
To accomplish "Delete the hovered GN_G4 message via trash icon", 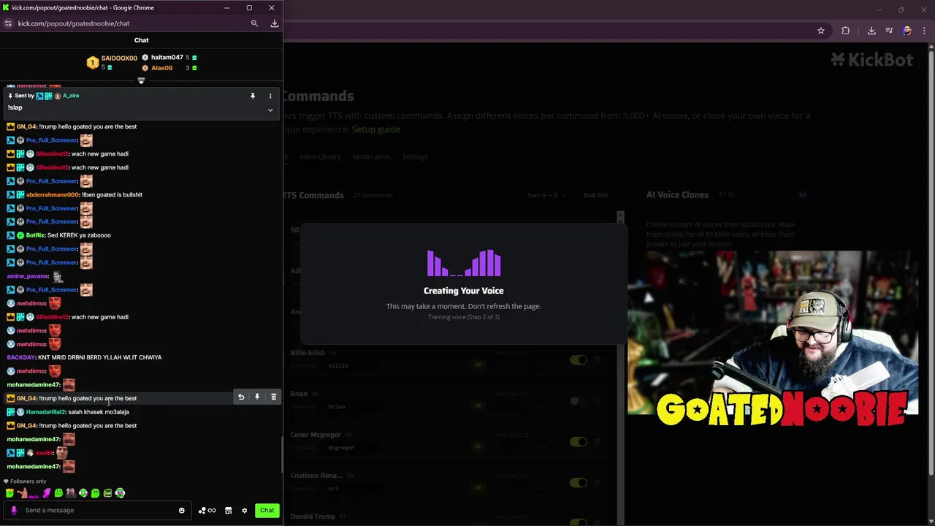I will [274, 397].
